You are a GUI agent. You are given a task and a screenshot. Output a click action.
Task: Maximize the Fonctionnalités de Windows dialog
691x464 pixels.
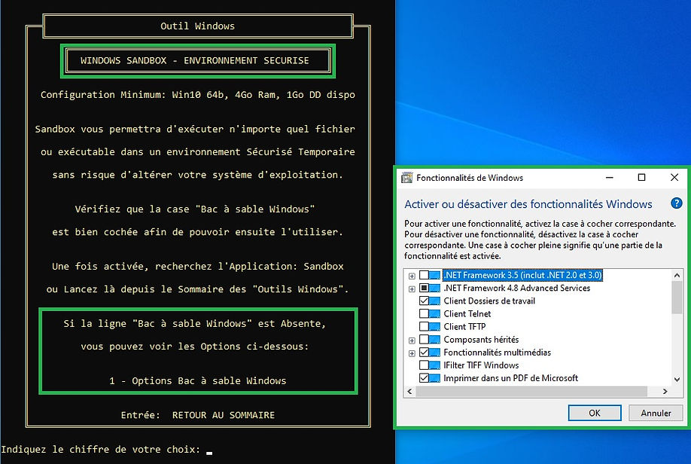pos(641,177)
